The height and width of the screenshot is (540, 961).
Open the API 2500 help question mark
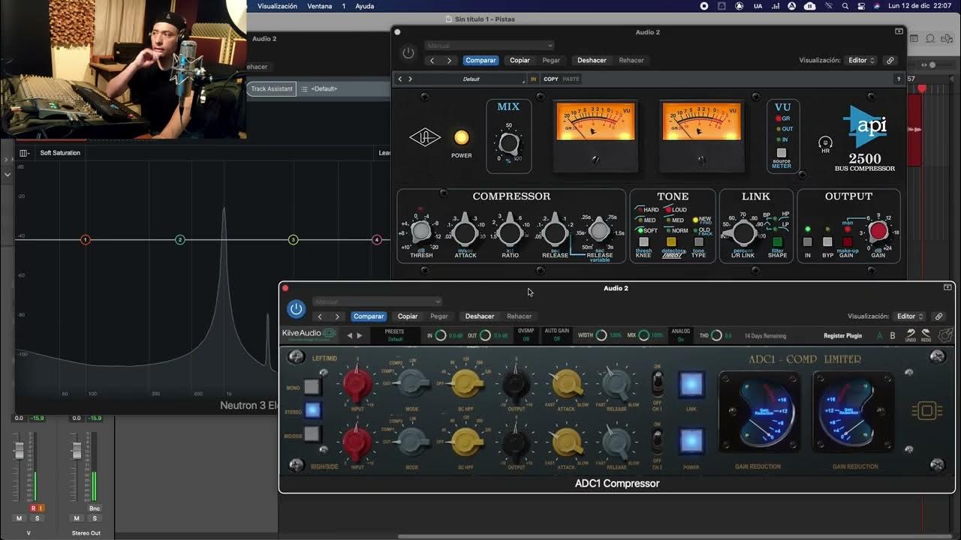[x=899, y=79]
